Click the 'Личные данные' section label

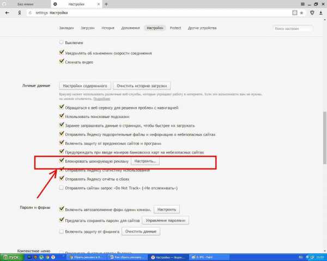click(x=36, y=85)
